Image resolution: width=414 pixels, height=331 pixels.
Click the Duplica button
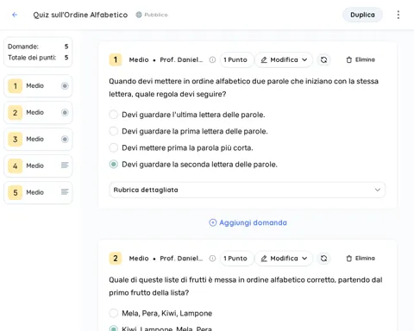[362, 15]
